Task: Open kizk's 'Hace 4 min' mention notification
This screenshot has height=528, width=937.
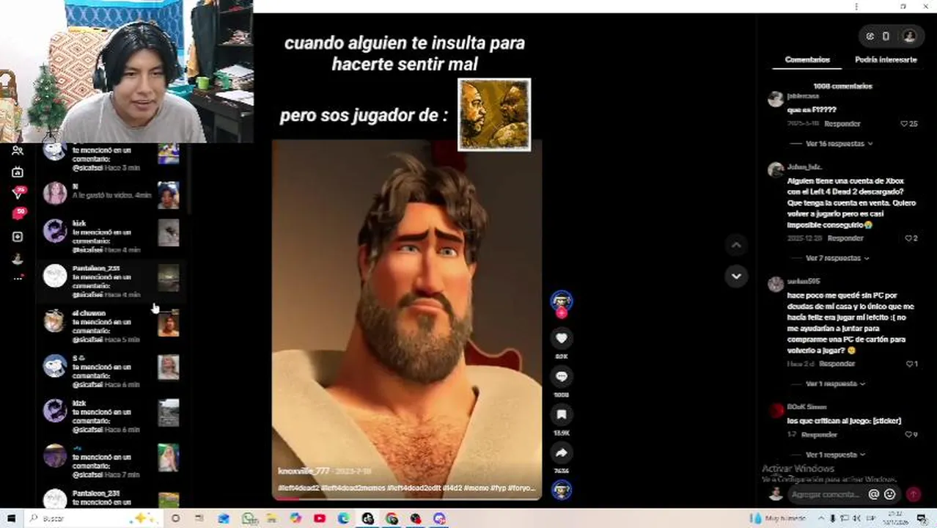Action: coord(111,237)
